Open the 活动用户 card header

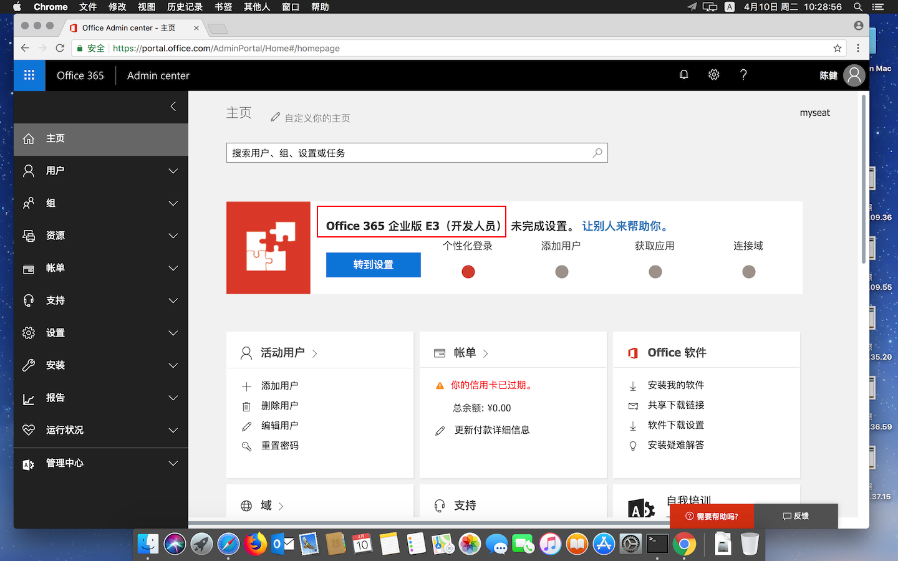click(283, 353)
